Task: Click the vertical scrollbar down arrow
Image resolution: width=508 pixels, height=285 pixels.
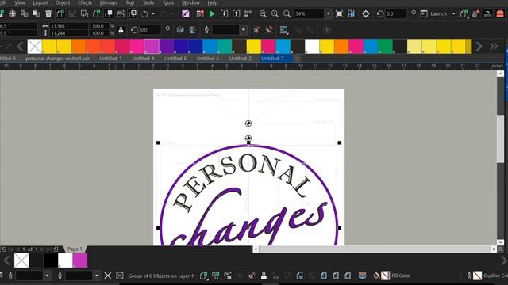Action: (x=500, y=242)
